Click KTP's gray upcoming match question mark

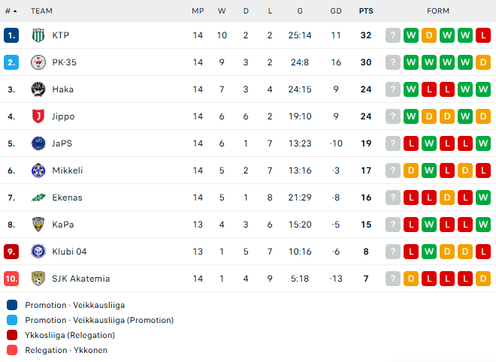pos(393,35)
